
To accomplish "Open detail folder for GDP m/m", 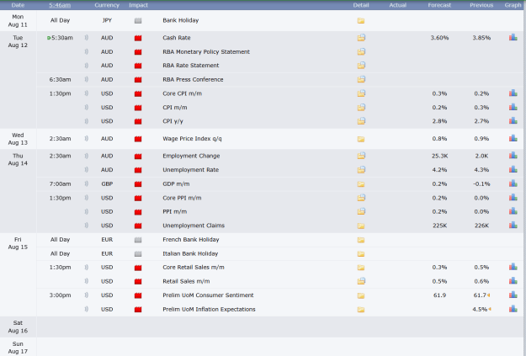I will [x=361, y=184].
